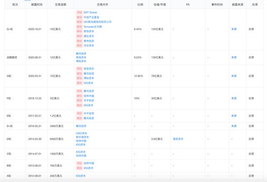
Task: Select the 130亿美元 valuation cell
Action: 157,57
